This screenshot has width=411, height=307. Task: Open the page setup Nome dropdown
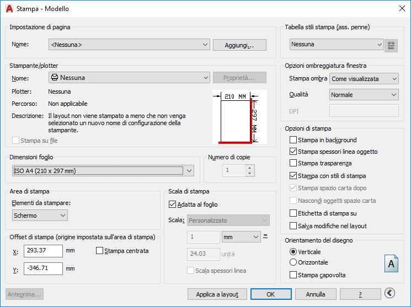point(129,45)
